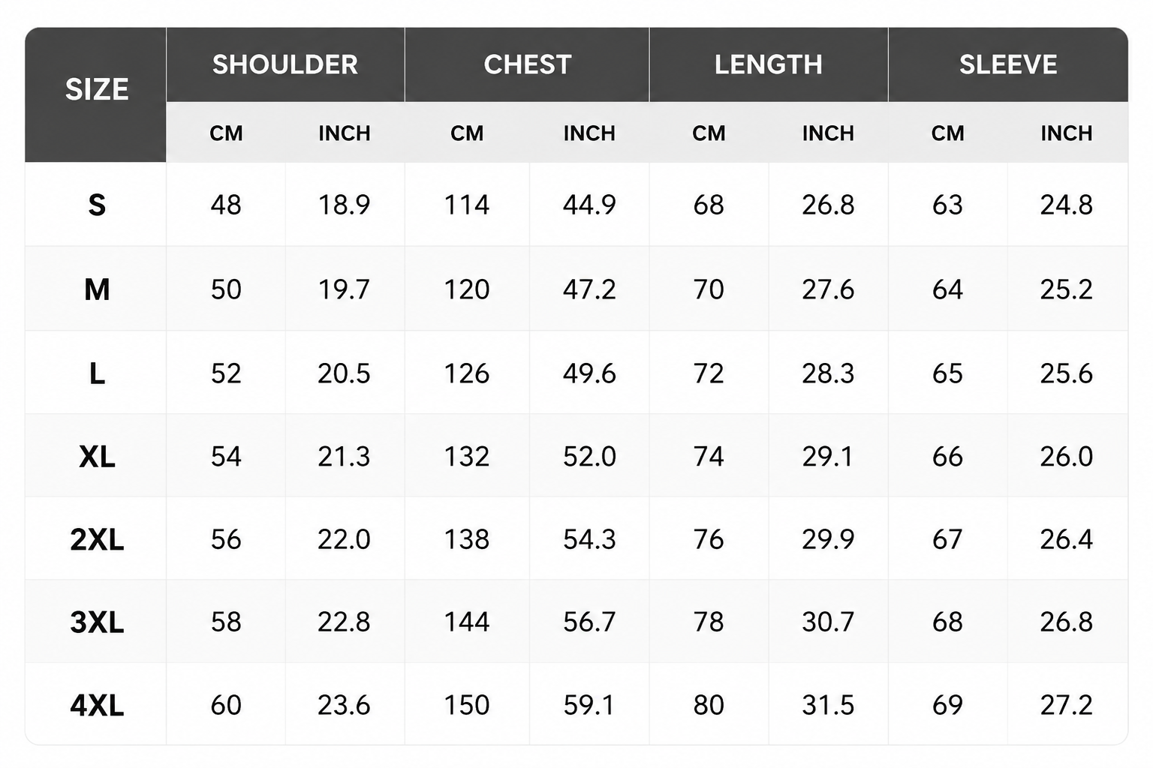Click the 4XL size row label
This screenshot has width=1153, height=768.
coord(97,706)
